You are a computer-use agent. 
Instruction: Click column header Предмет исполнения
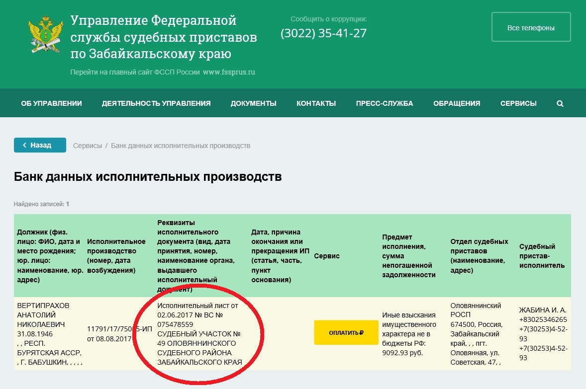tap(409, 256)
